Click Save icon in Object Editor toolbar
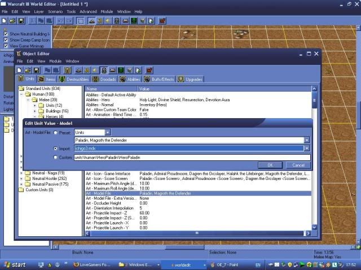Screen dimensions: 361x270 (x=36, y=70)
